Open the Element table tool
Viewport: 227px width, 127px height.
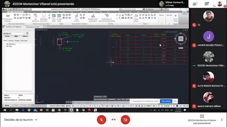pos(59,18)
